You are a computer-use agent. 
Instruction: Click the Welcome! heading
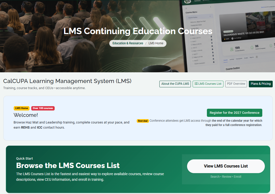26,115
